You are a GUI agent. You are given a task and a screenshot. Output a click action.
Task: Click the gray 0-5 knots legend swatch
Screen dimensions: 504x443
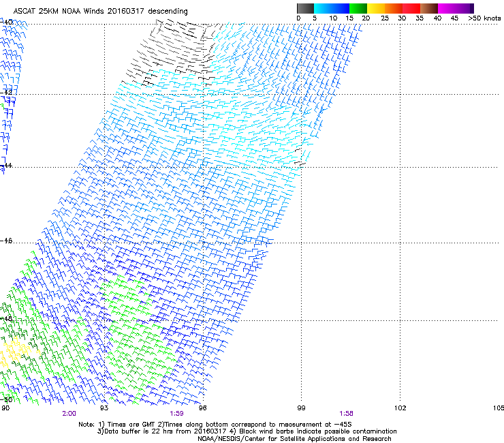tap(305, 8)
